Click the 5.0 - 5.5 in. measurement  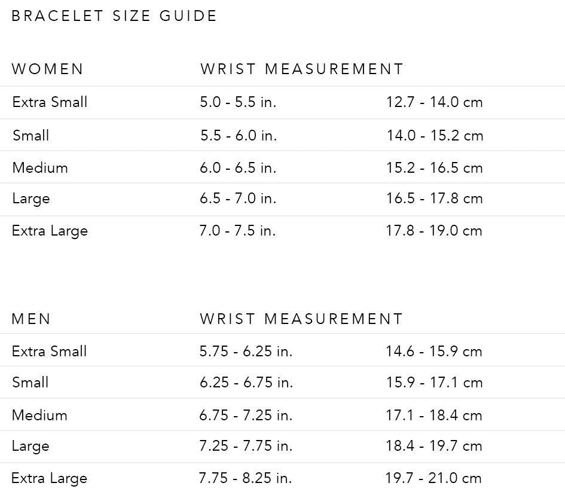[x=238, y=102]
